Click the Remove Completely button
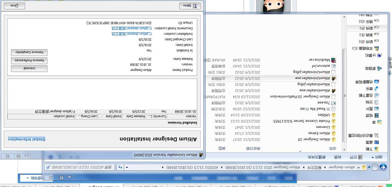392x187 pixels. [29, 52]
